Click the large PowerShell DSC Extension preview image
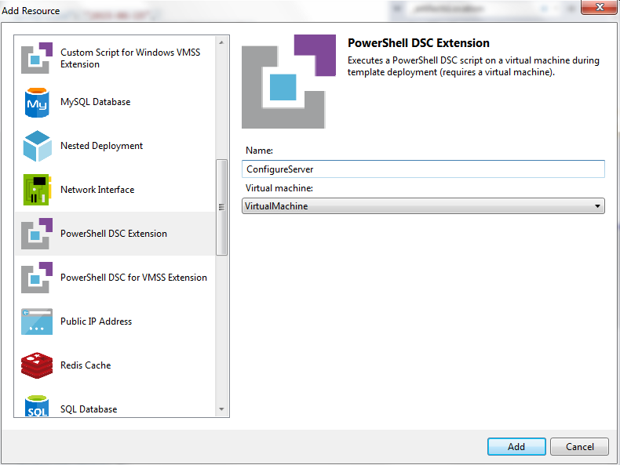This screenshot has height=465, width=620. 289,82
